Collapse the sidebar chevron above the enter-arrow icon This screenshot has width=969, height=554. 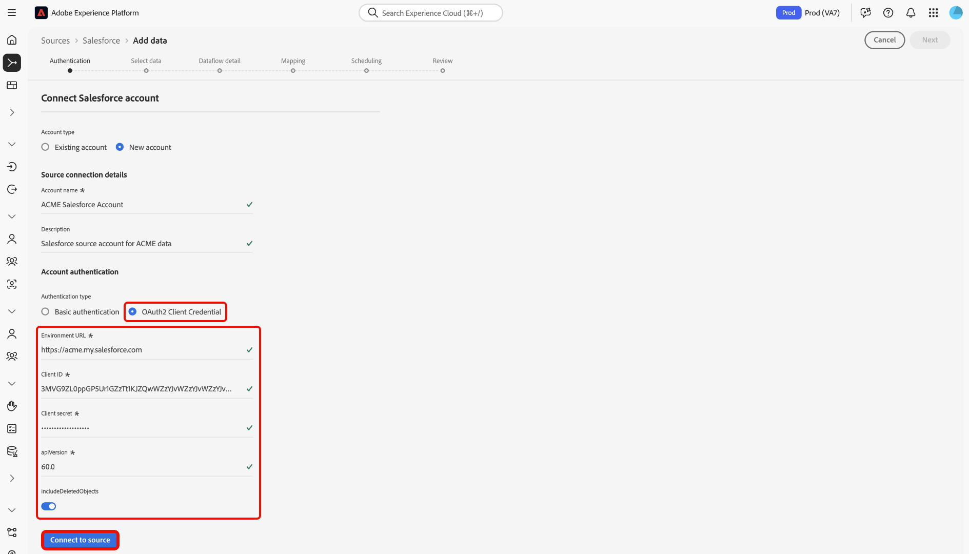12,144
